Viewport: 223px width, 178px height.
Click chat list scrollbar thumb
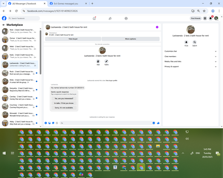click(41, 52)
